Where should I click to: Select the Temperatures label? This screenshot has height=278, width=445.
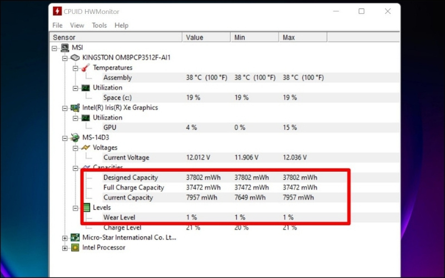[112, 67]
